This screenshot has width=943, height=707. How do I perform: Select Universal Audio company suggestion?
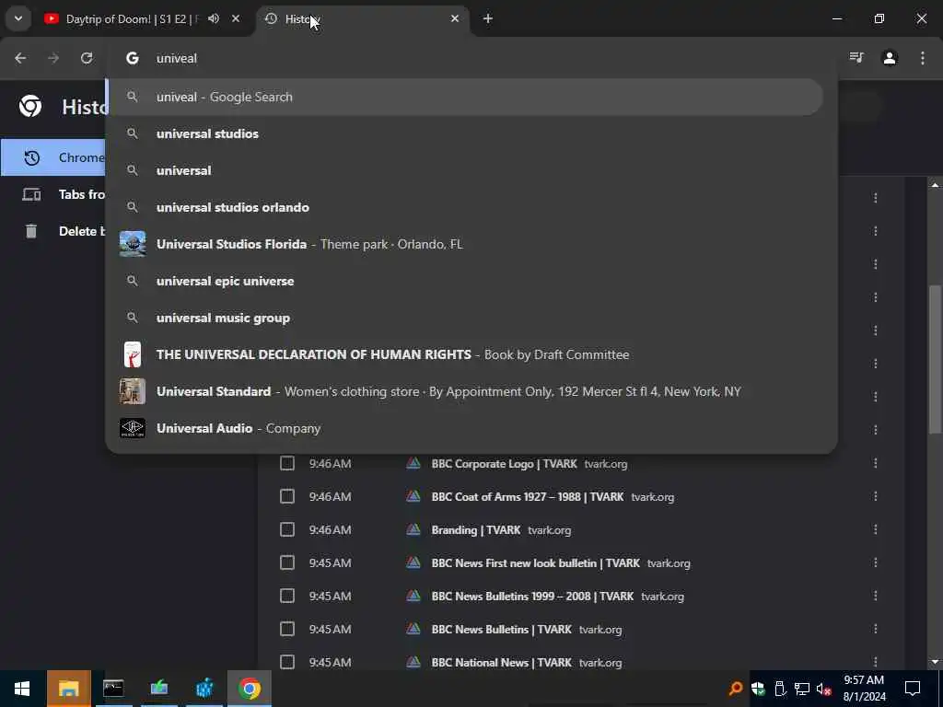tap(465, 428)
